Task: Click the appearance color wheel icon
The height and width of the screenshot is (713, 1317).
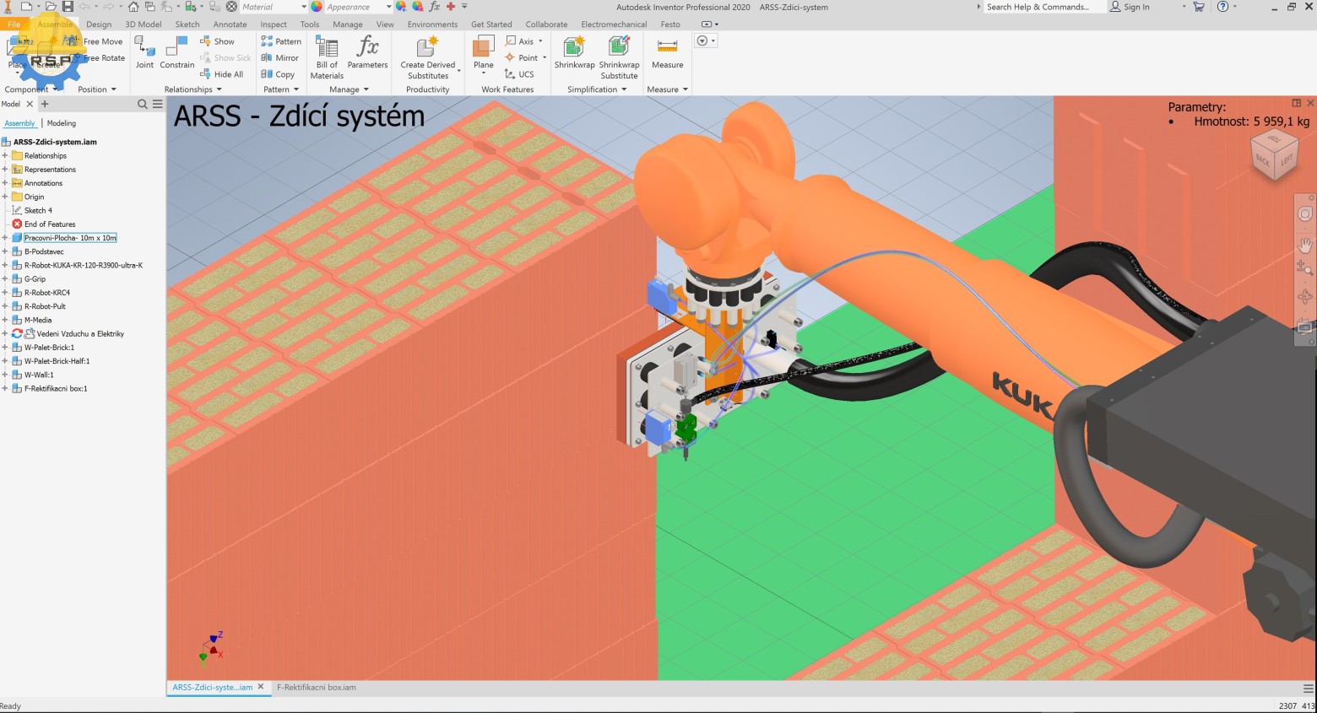Action: click(317, 7)
